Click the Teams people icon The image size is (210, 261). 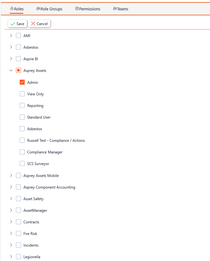[x=115, y=8]
